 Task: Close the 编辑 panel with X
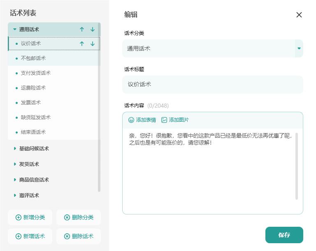[x=299, y=15]
